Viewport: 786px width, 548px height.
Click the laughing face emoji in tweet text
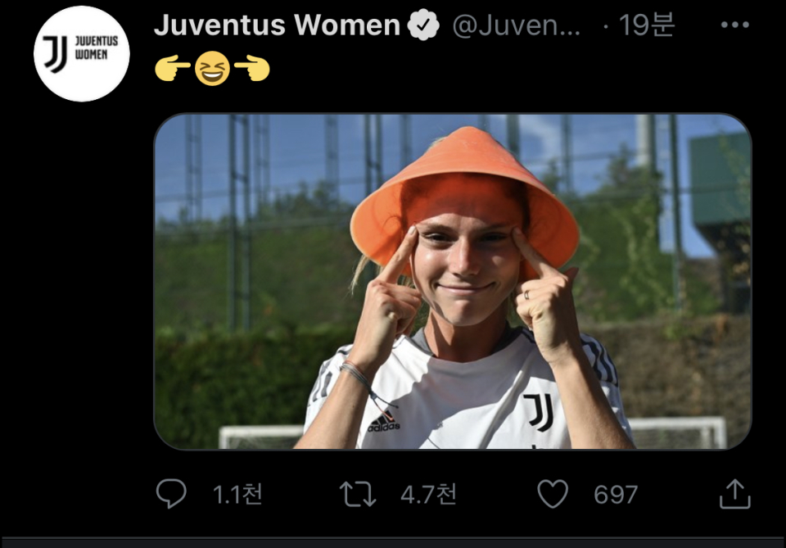pyautogui.click(x=212, y=69)
